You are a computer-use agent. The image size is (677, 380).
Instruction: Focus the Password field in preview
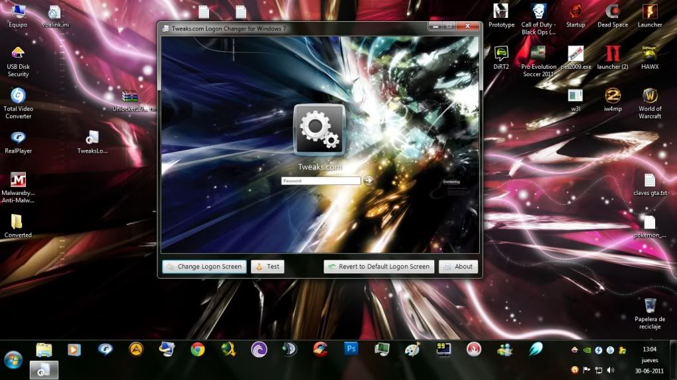pos(321,180)
